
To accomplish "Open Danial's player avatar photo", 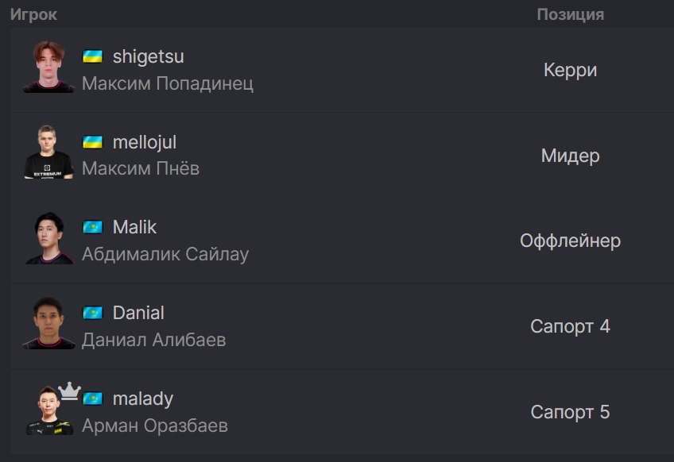I will [x=48, y=323].
